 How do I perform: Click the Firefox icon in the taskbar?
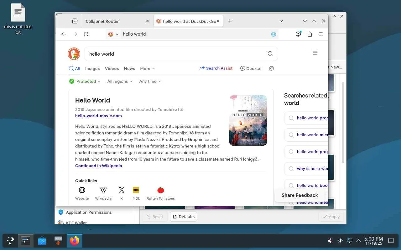point(75,241)
